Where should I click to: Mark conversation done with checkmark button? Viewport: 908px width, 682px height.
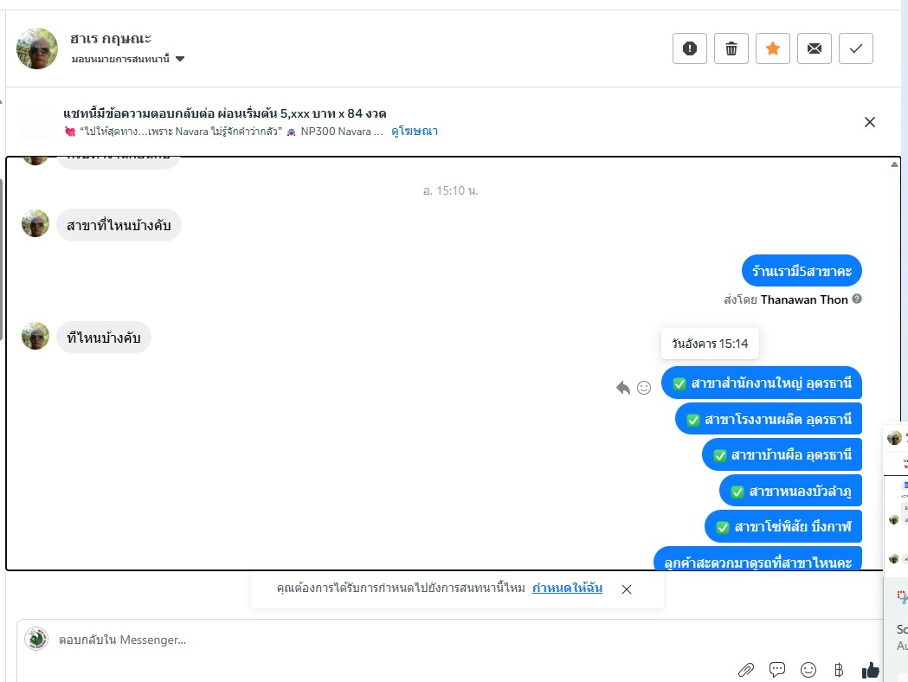coord(856,48)
